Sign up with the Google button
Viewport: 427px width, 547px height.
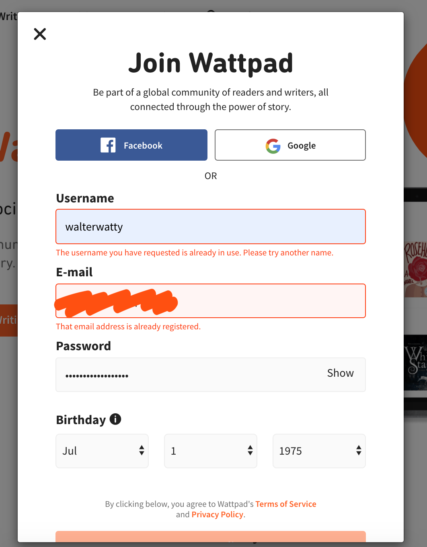(290, 145)
